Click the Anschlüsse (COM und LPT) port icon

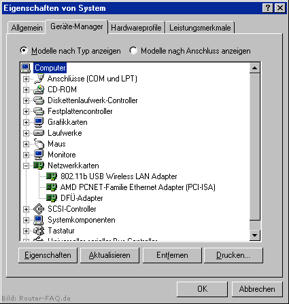coord(39,79)
